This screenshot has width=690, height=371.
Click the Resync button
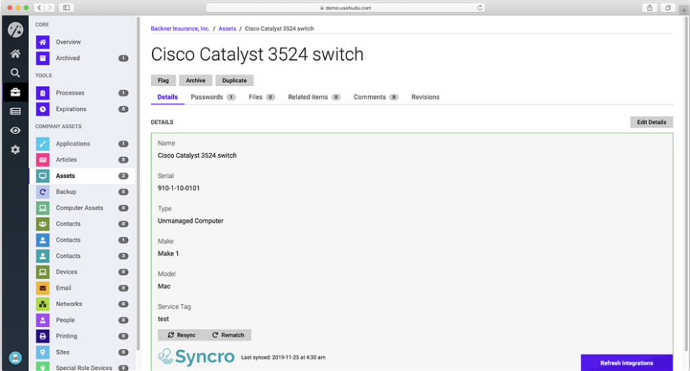(x=181, y=335)
